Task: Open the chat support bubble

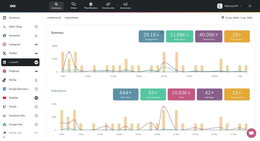Action: (251, 133)
